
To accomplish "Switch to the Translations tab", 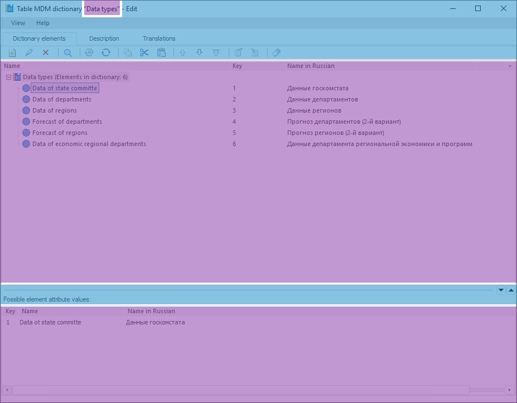I will coord(159,38).
